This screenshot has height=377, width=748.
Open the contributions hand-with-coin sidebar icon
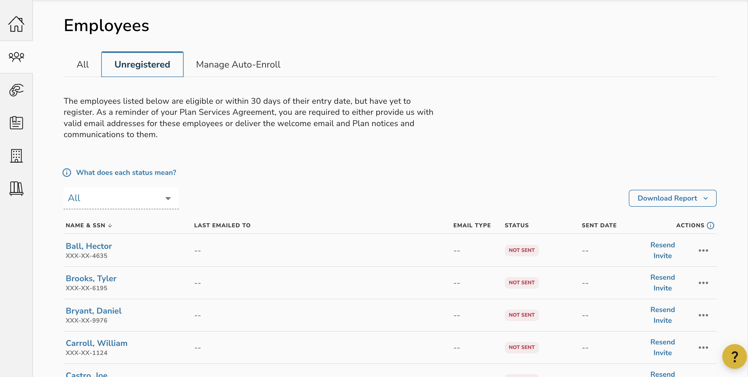pos(16,90)
